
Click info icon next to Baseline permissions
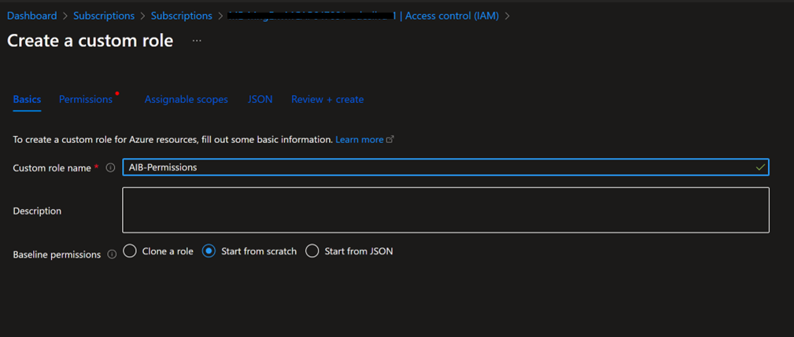coord(112,255)
